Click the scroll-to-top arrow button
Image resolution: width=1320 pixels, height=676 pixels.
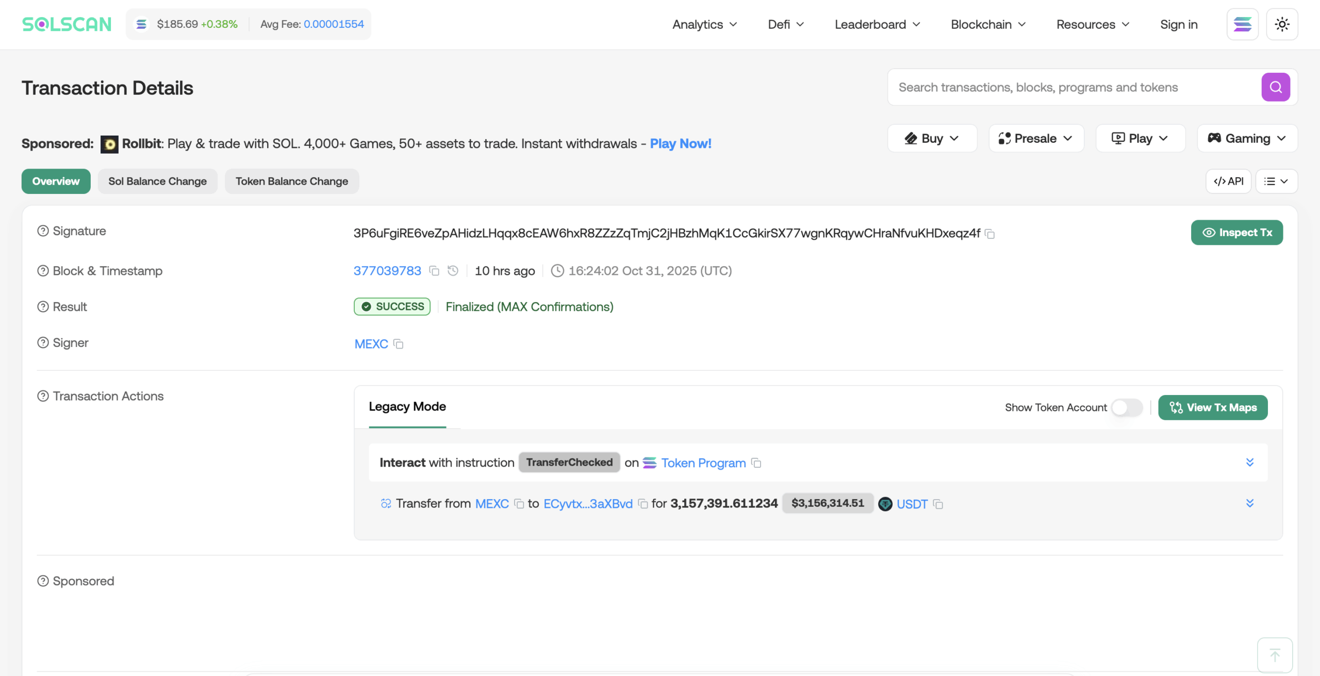pos(1275,655)
